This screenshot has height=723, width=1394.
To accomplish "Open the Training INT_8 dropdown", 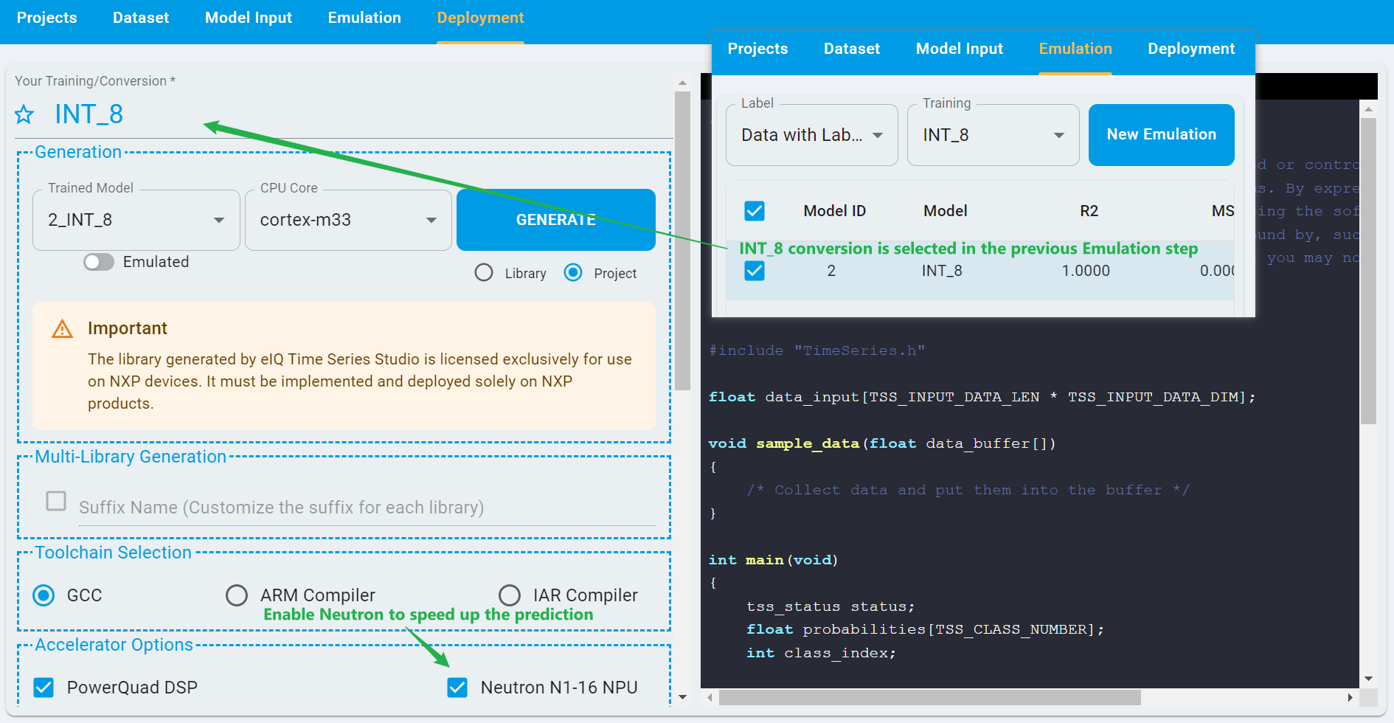I will (993, 135).
